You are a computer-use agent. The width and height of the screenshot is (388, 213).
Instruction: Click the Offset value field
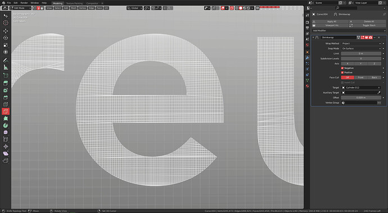pyautogui.click(x=361, y=98)
